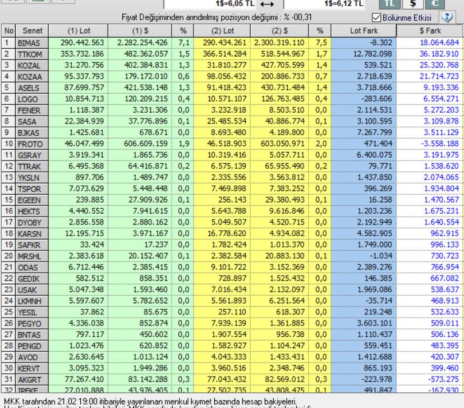Click ASELS (2) $ value 430.731.484
The height and width of the screenshot is (408, 464).
282,88
